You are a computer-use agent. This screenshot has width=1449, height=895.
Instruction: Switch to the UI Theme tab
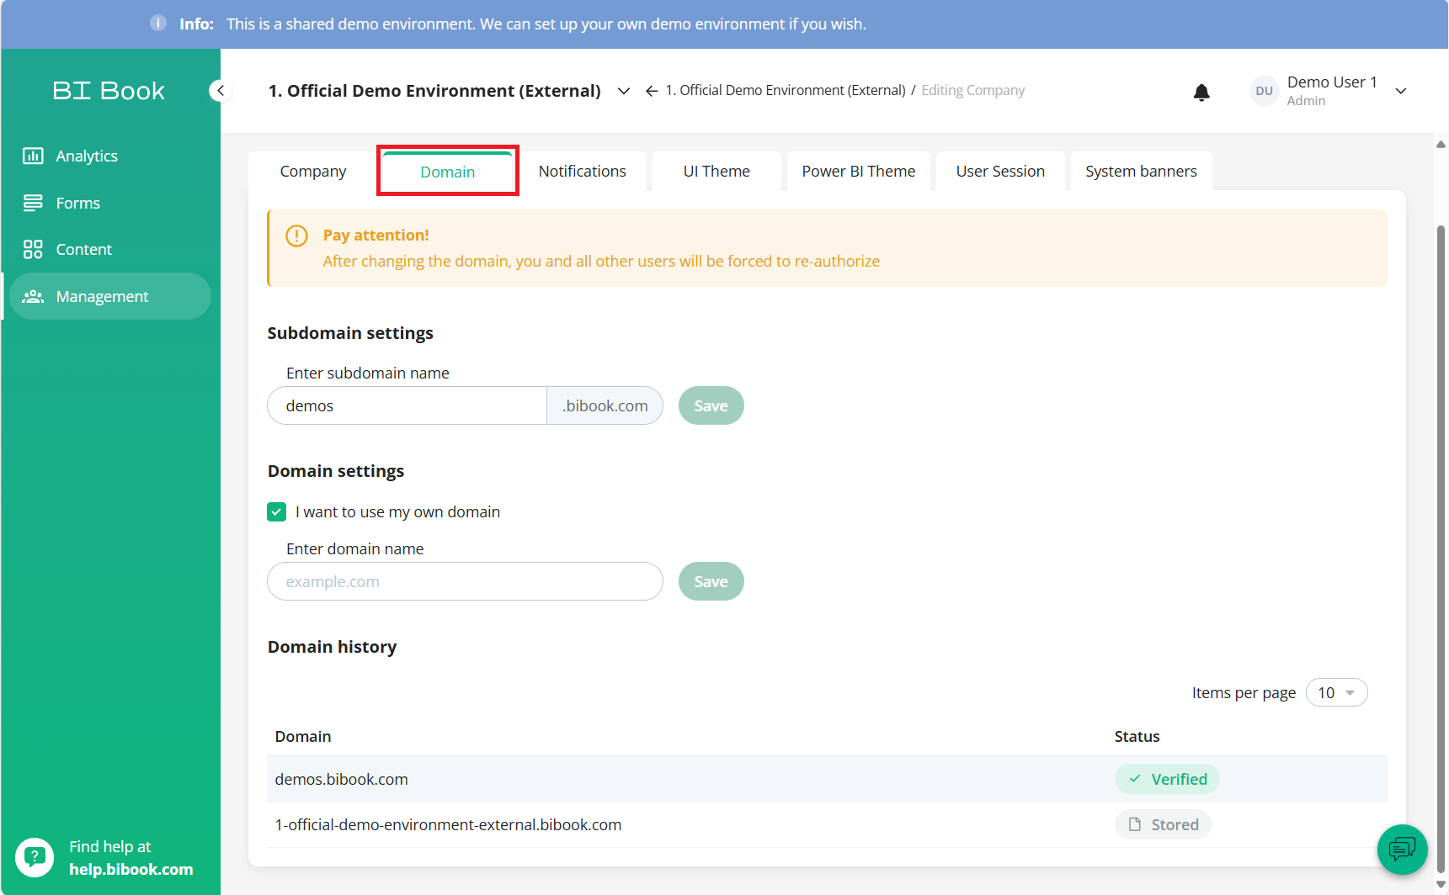pos(717,171)
